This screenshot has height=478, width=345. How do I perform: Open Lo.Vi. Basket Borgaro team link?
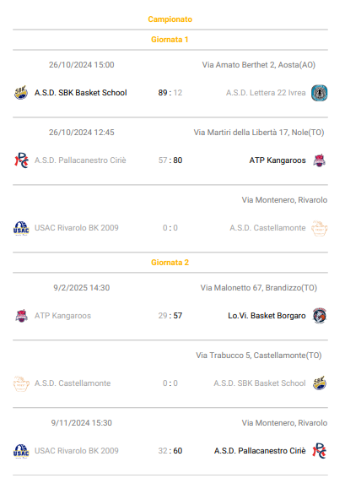click(267, 316)
